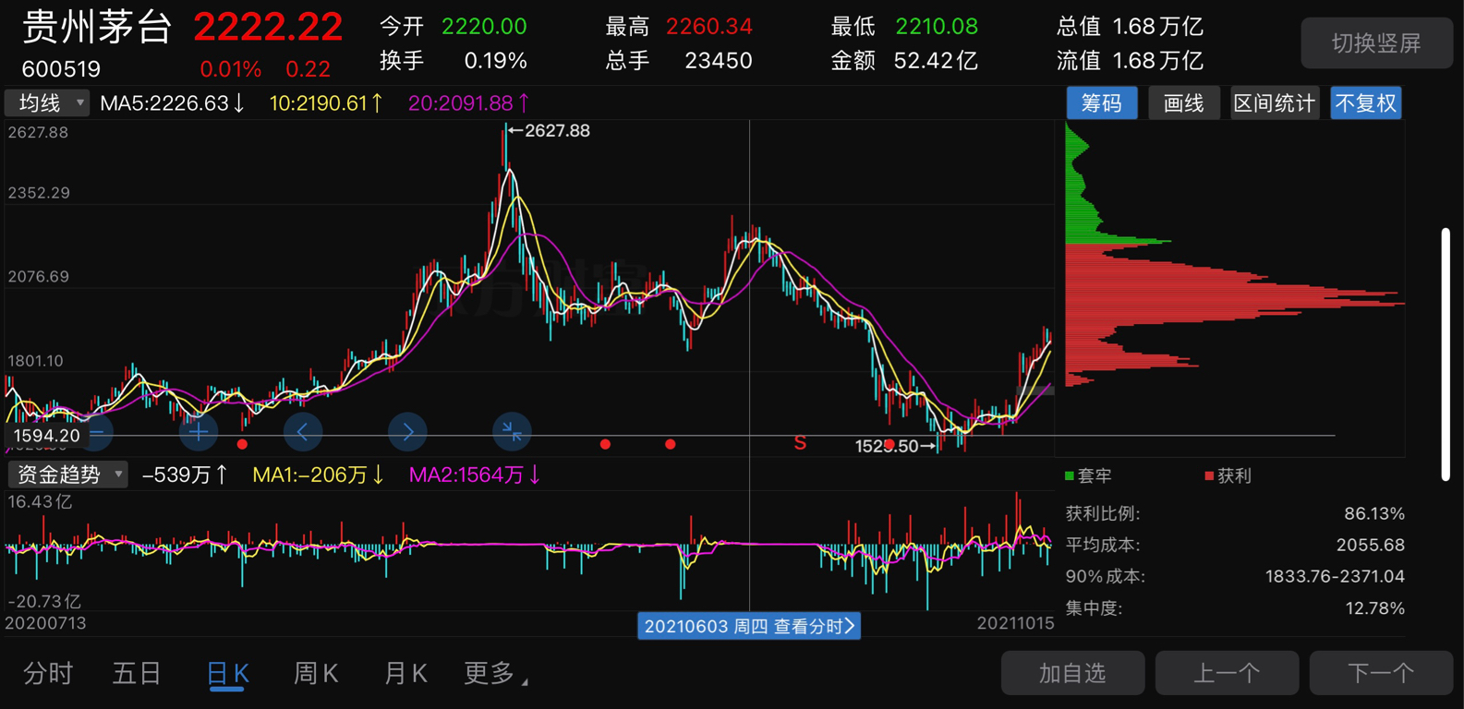Click the MA2:1564万 fund value
1464x709 pixels.
[474, 475]
